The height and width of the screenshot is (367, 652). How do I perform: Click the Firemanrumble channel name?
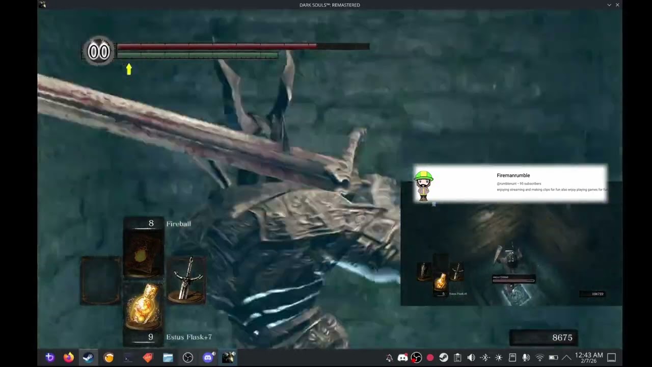click(x=513, y=175)
